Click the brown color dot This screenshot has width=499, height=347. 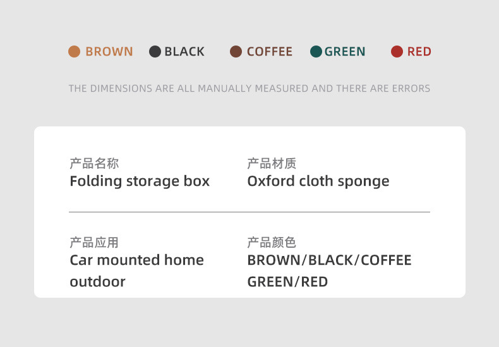tap(75, 52)
